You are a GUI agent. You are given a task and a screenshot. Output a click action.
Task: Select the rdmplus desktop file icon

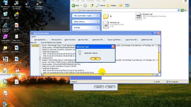click(17, 83)
